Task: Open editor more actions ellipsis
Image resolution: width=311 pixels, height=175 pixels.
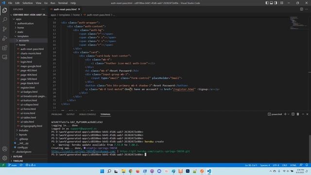Action: tap(307, 9)
